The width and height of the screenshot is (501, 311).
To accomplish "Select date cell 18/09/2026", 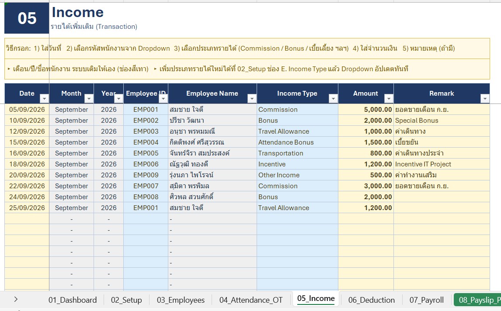I will pos(27,164).
